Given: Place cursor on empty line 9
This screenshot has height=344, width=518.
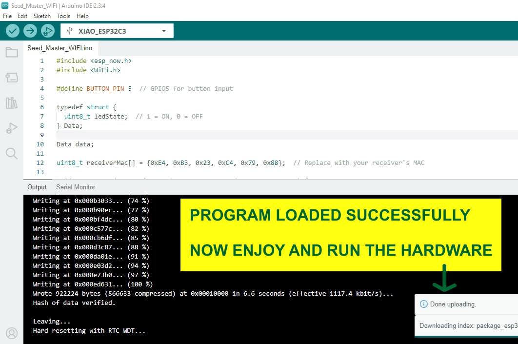Looking at the screenshot, I should pyautogui.click(x=287, y=135).
